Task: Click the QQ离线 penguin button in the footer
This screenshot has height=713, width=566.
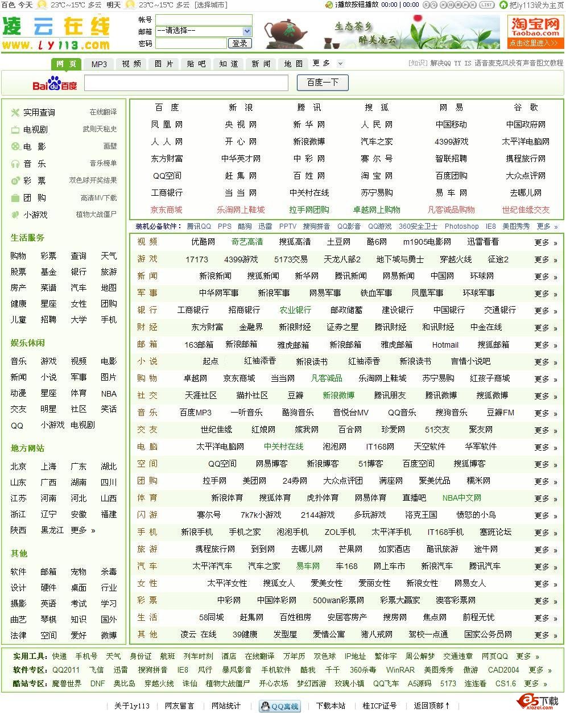Action: click(279, 706)
